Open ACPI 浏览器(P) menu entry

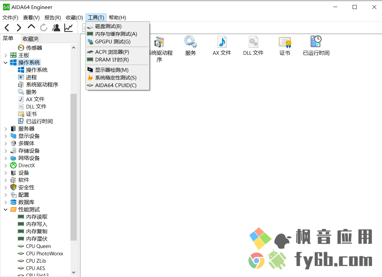(x=118, y=52)
